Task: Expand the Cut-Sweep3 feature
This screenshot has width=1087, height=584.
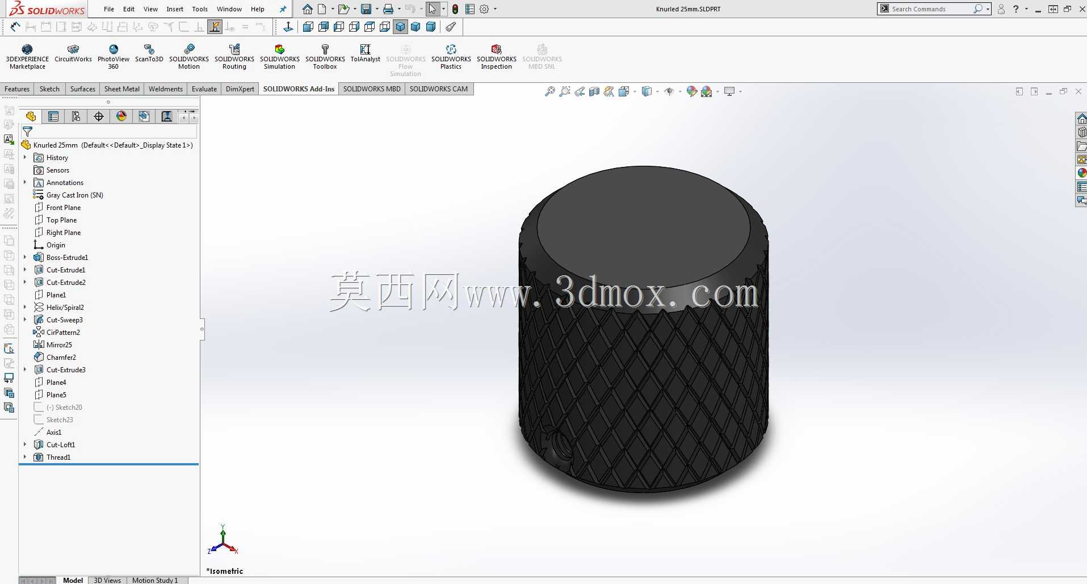Action: tap(25, 320)
